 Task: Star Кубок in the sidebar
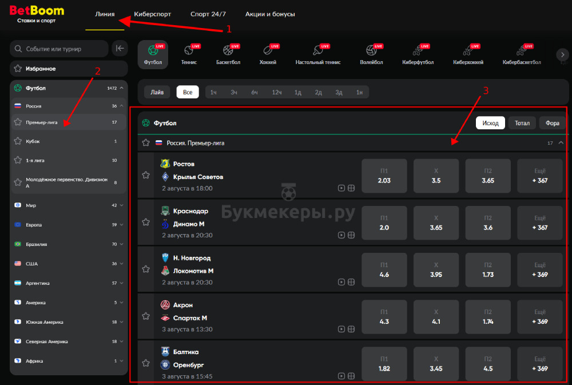(x=18, y=141)
